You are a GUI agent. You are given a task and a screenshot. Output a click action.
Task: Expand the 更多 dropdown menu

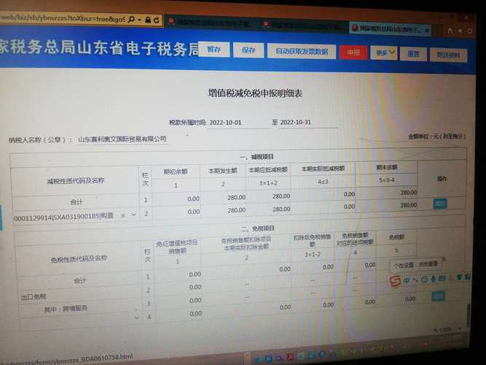tap(384, 53)
